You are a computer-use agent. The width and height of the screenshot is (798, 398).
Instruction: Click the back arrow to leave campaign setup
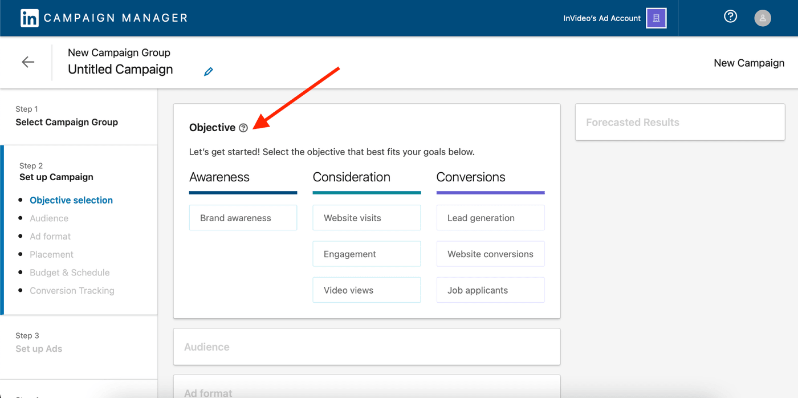(x=27, y=62)
